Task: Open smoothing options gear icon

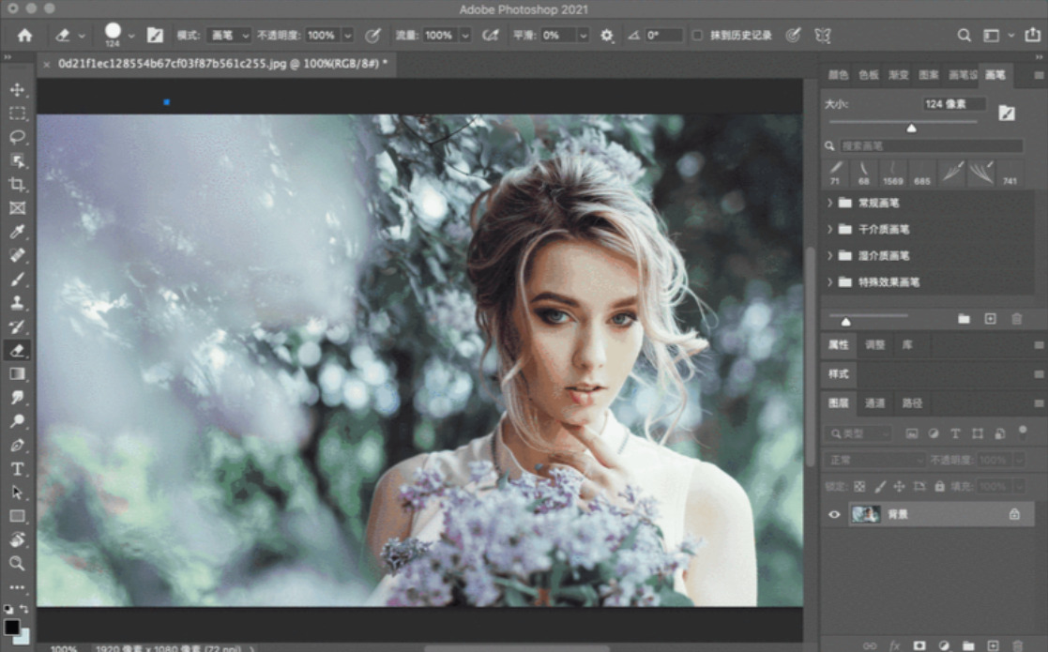Action: point(607,36)
